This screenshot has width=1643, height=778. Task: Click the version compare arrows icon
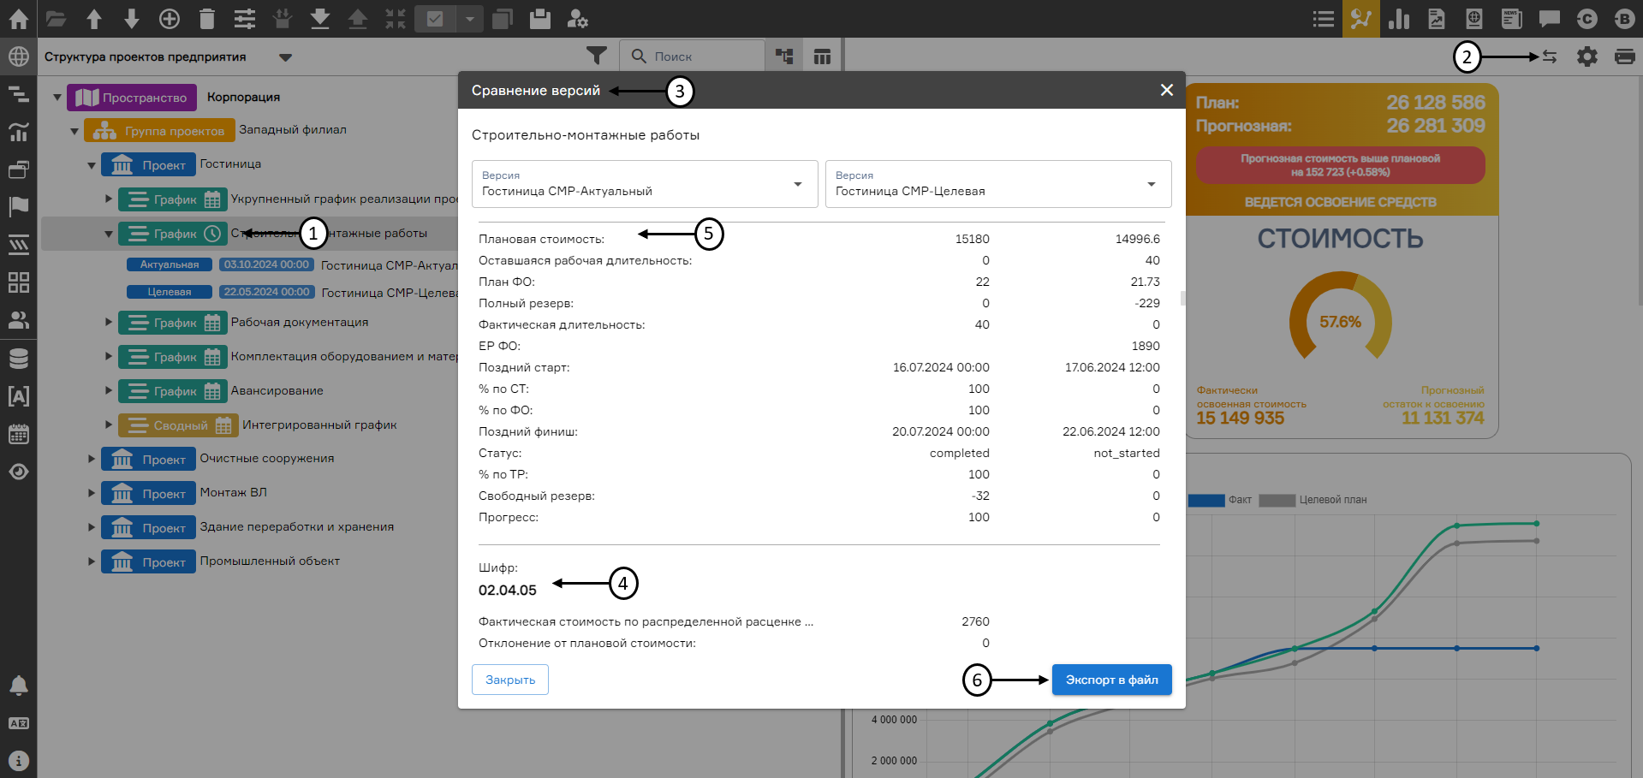click(x=1550, y=56)
